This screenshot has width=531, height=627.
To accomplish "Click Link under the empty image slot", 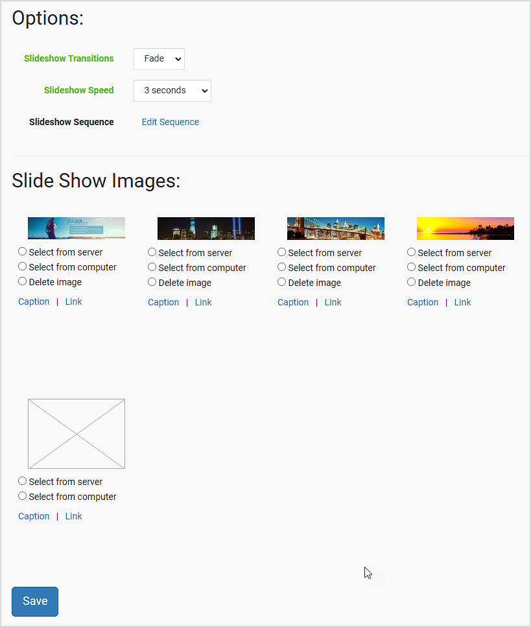I will pyautogui.click(x=73, y=515).
